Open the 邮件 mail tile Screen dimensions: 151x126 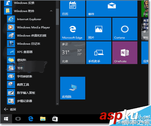pyautogui.click(x=112, y=8)
